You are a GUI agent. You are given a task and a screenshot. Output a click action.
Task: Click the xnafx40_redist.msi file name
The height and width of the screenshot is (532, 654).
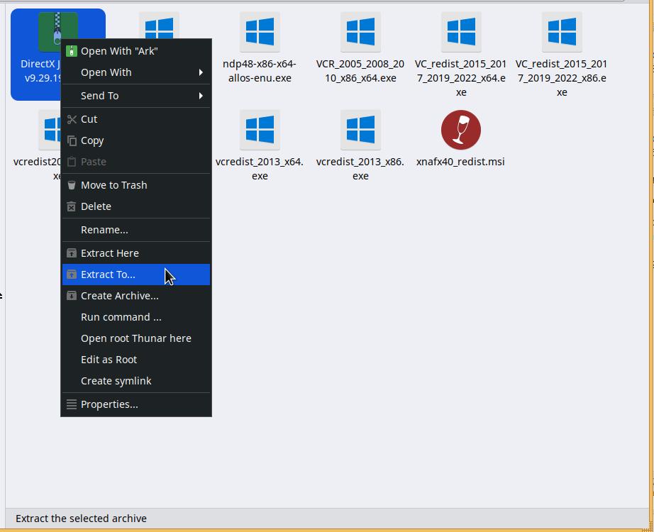tap(460, 162)
